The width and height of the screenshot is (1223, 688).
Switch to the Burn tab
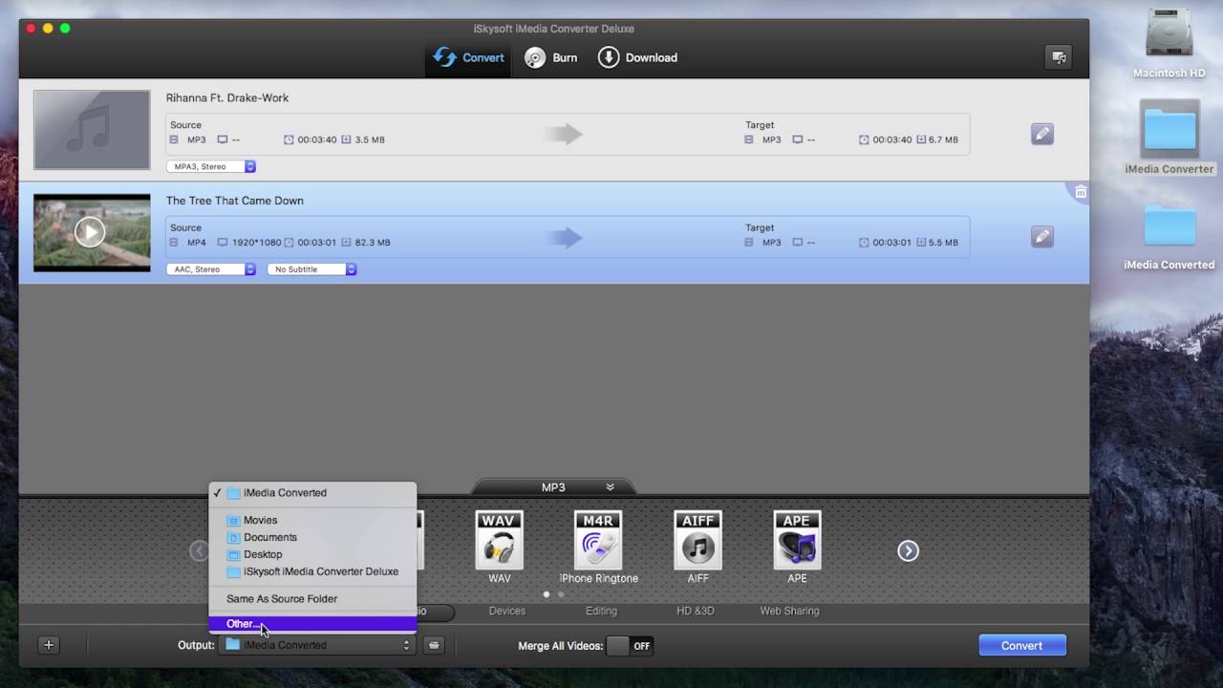click(550, 57)
